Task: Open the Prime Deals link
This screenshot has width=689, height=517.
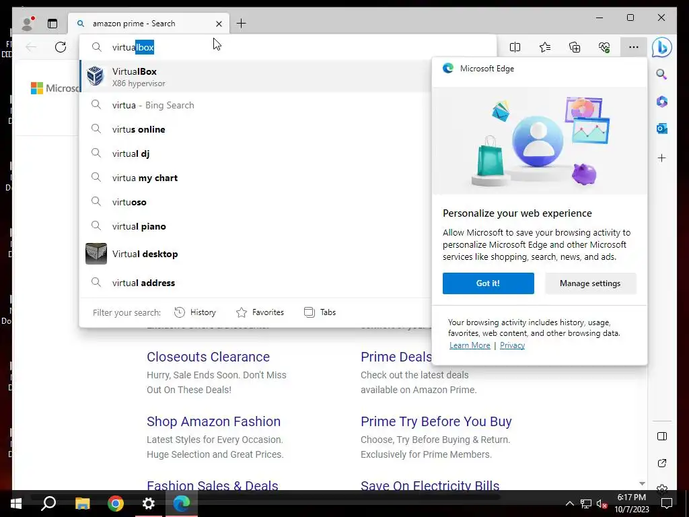Action: tap(396, 357)
